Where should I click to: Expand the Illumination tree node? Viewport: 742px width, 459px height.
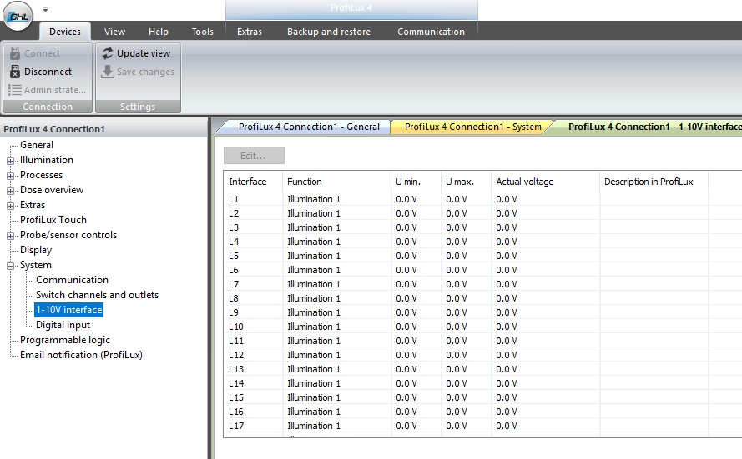point(10,161)
